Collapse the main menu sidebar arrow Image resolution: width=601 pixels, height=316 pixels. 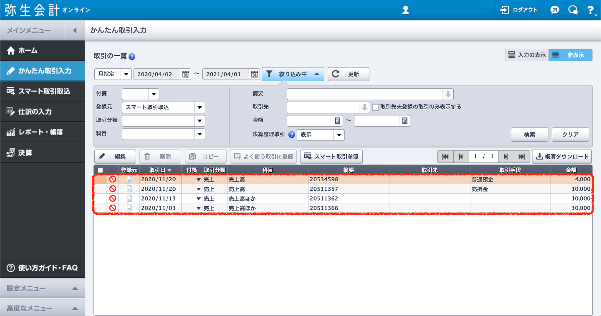[x=75, y=30]
